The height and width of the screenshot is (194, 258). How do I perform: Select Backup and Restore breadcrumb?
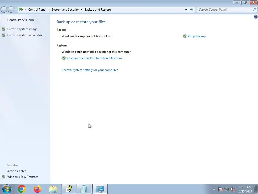pos(98,10)
